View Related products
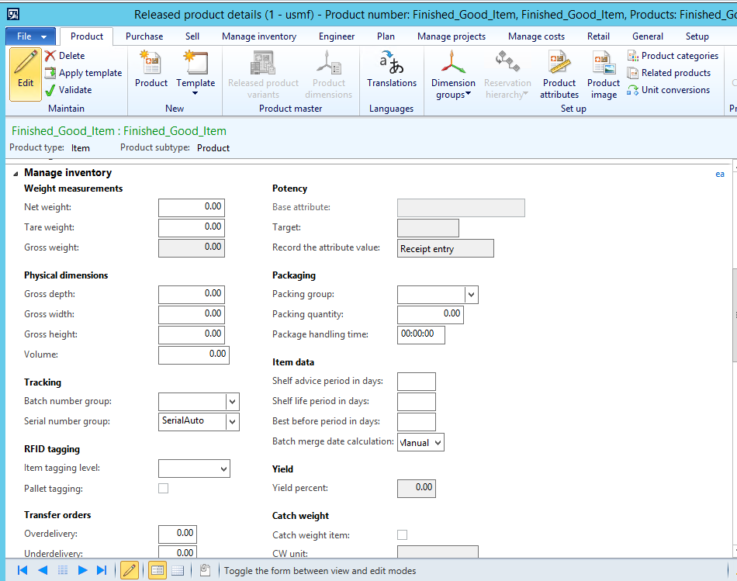Image resolution: width=737 pixels, height=581 pixels. coord(669,72)
